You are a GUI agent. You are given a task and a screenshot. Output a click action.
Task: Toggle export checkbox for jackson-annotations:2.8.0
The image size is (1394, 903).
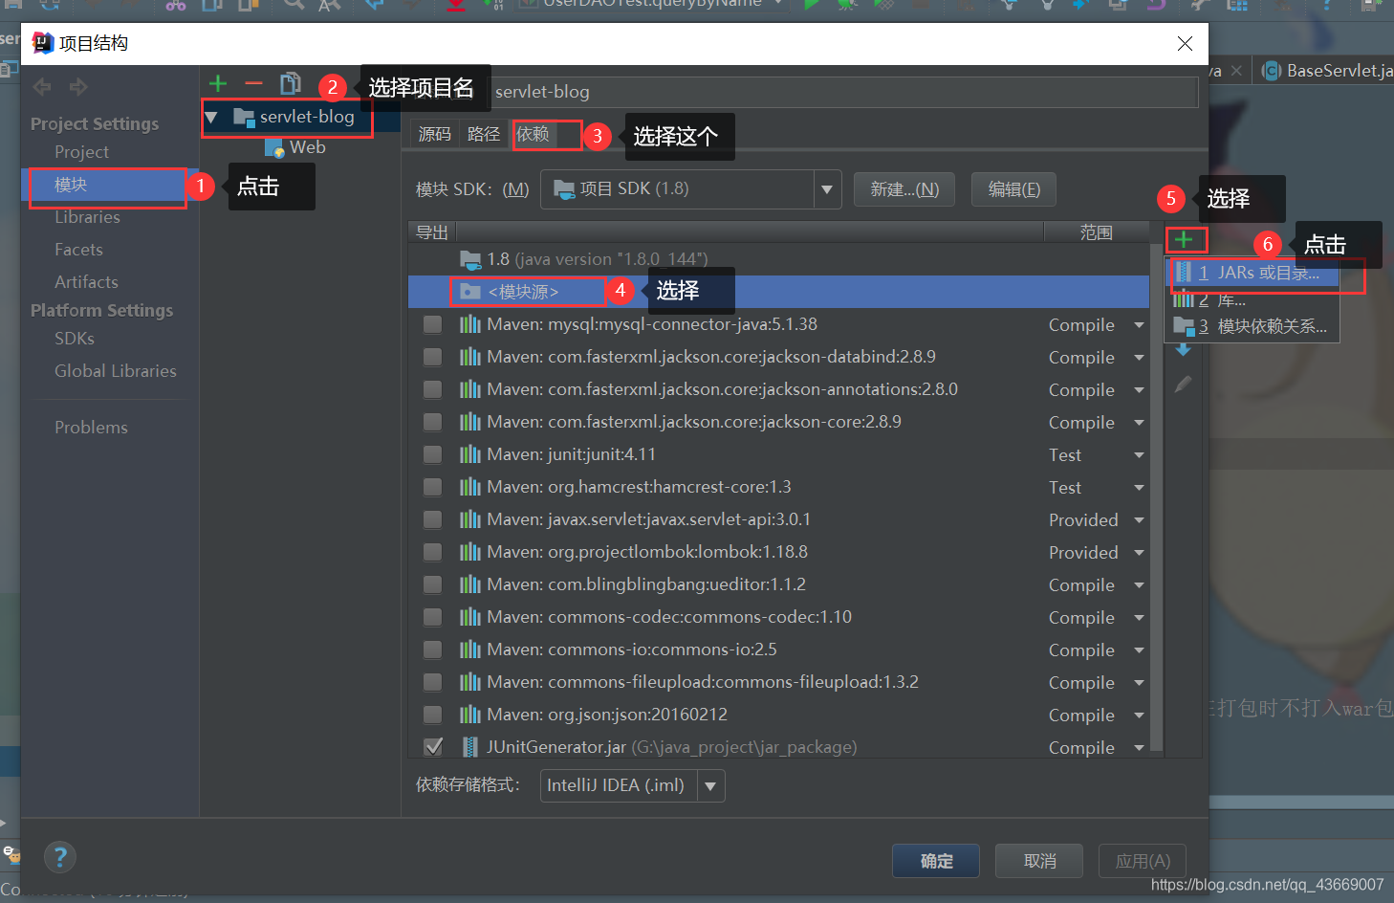(x=433, y=389)
